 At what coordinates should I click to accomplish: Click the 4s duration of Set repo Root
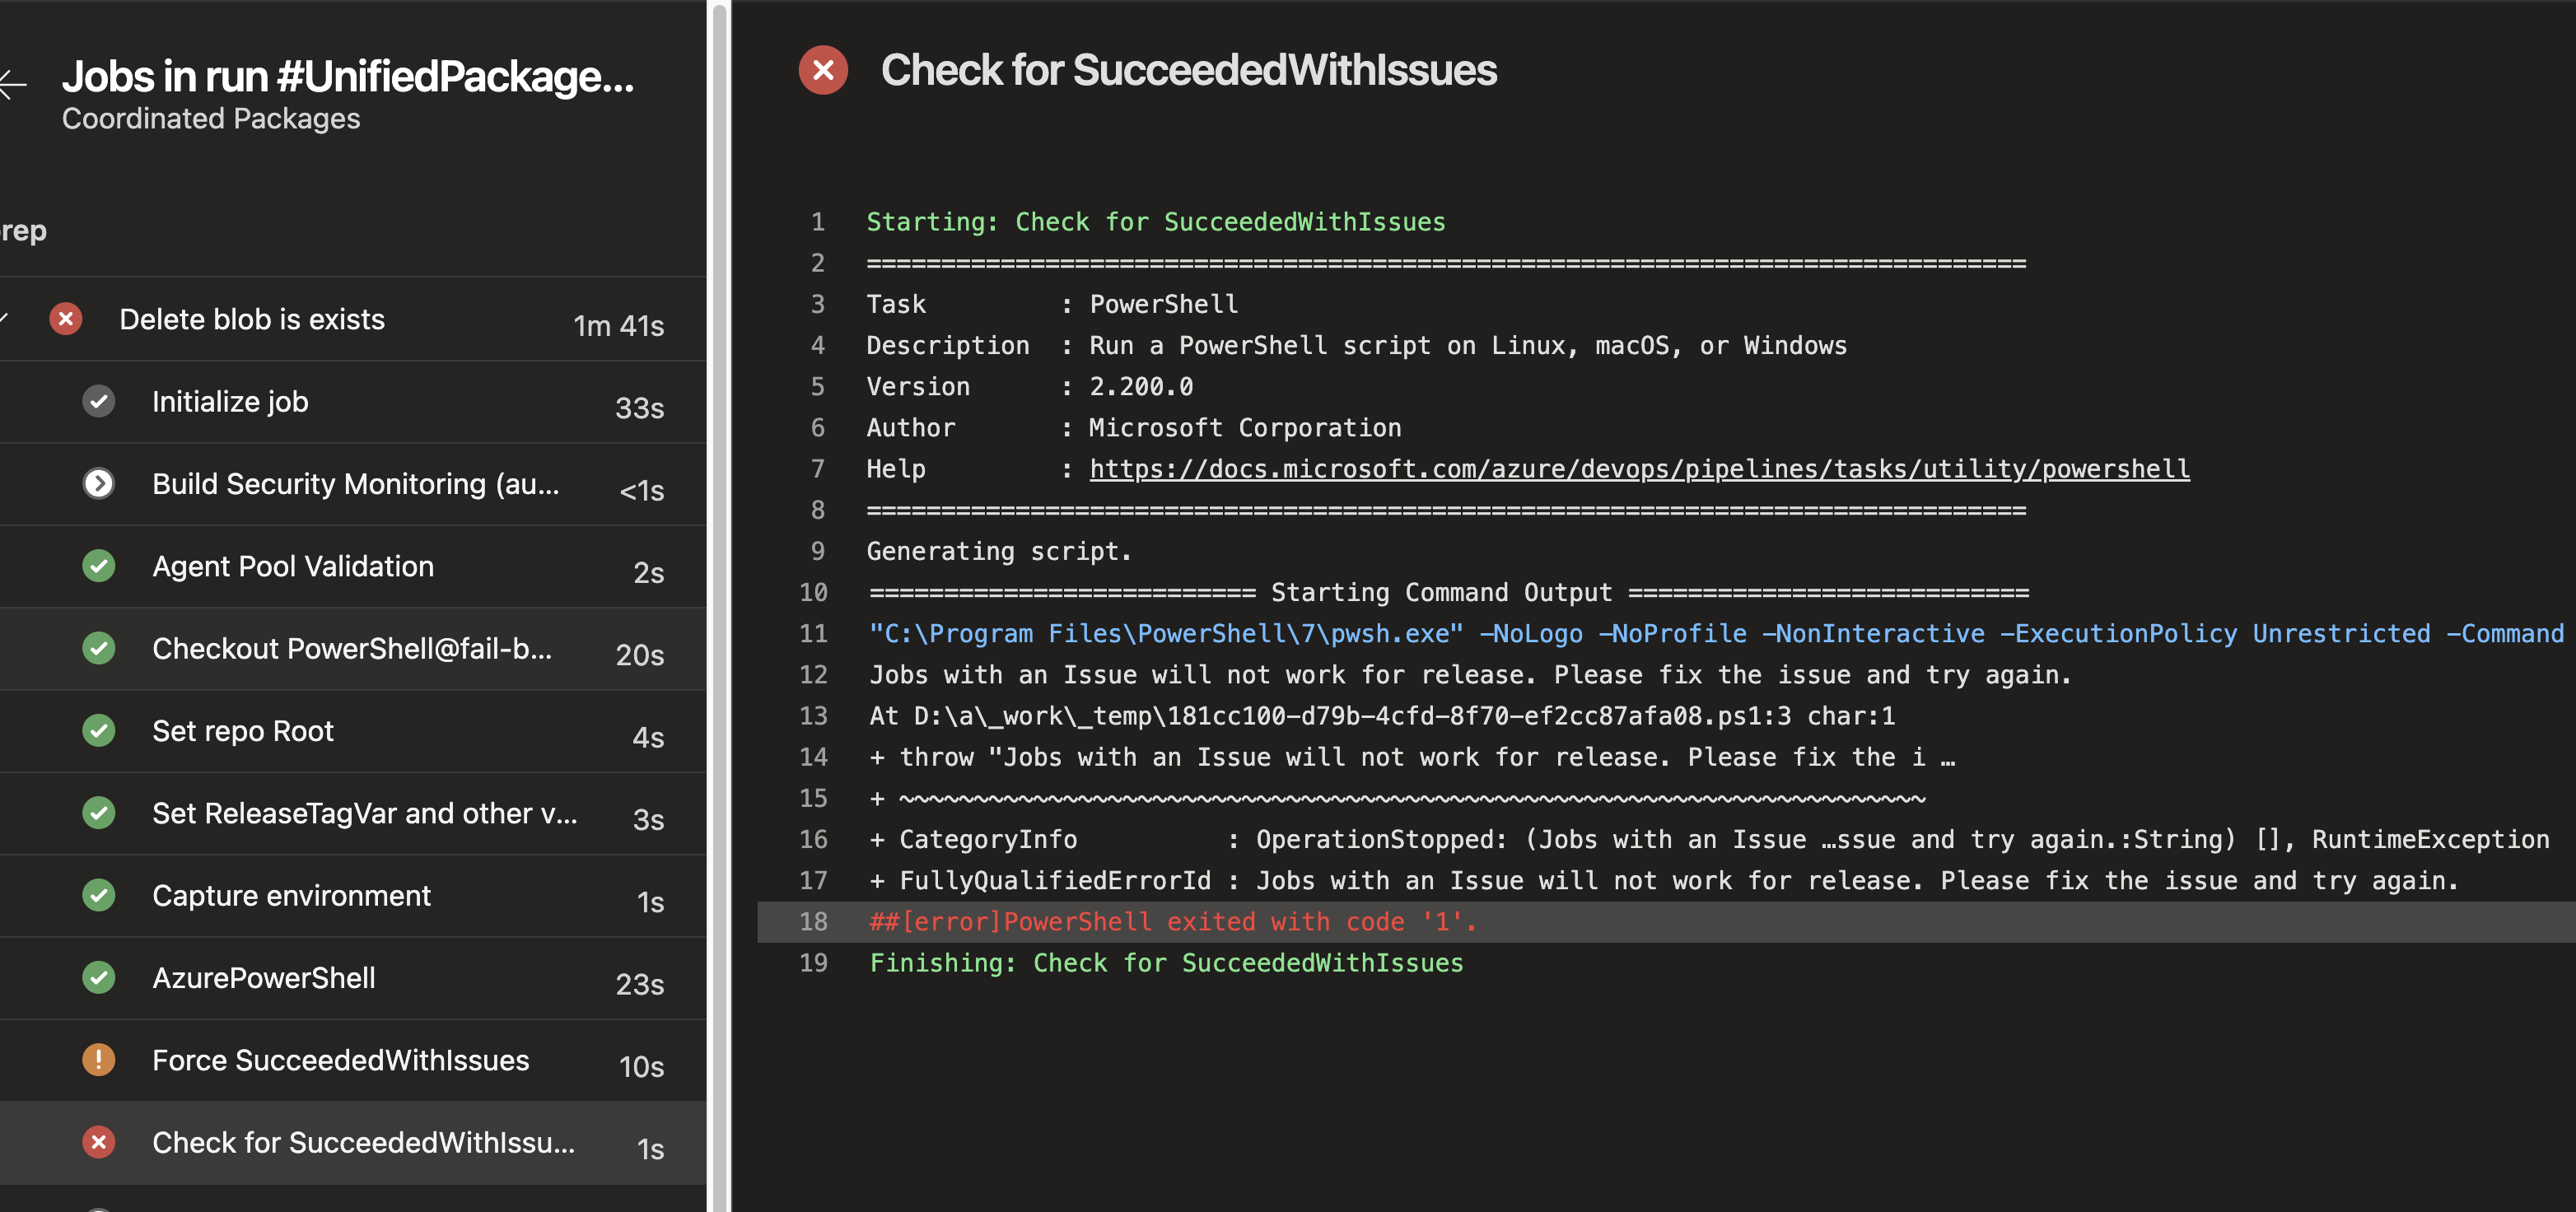[649, 738]
